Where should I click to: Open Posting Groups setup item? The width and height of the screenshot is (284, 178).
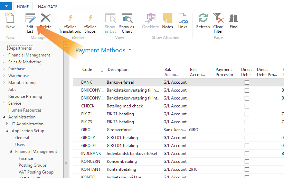click(x=32, y=165)
